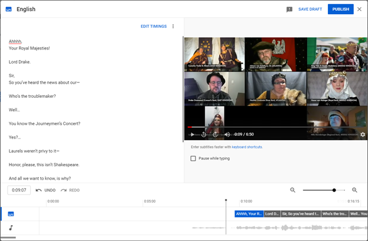Click the send feedback icon
This screenshot has height=241, width=368.
(289, 9)
